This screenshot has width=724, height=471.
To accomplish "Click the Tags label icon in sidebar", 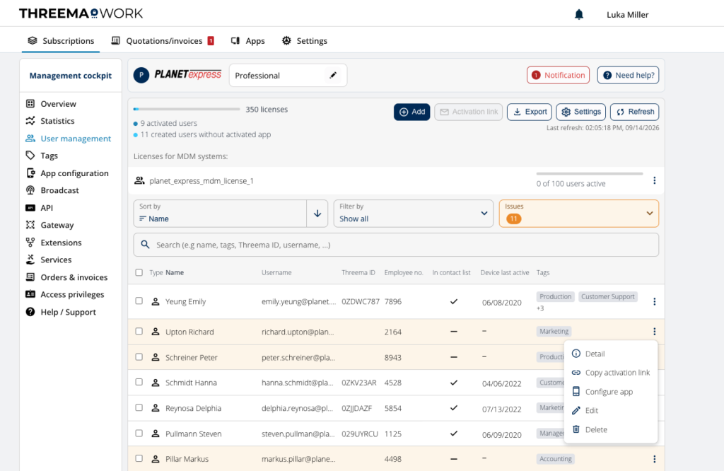I will click(x=30, y=156).
